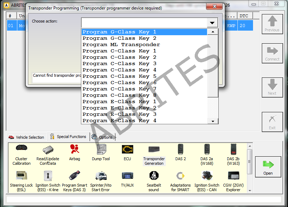Open Read/Update ConfData tool
This screenshot has height=207, width=288.
pos(48,155)
